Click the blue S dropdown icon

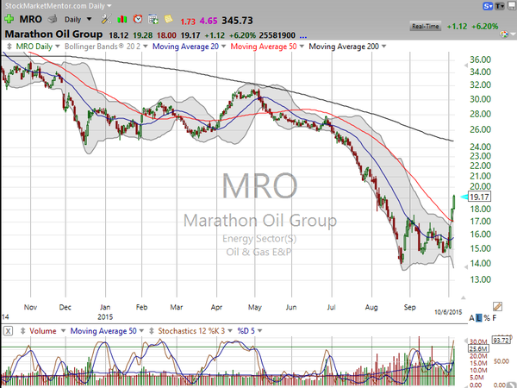tap(488, 6)
